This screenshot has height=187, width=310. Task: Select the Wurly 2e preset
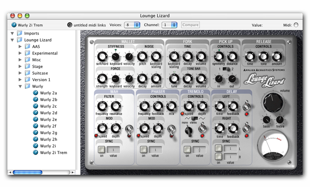pyautogui.click(x=48, y=120)
